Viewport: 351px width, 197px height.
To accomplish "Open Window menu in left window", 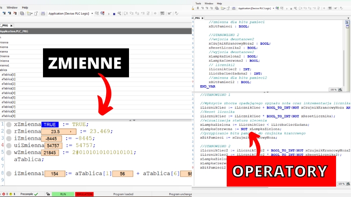I will point(12,7).
